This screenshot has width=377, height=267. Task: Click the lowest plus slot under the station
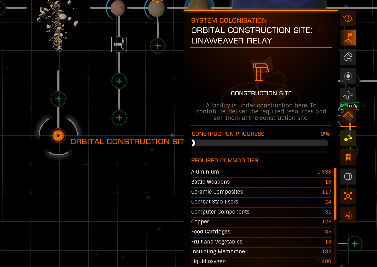[x=119, y=118]
